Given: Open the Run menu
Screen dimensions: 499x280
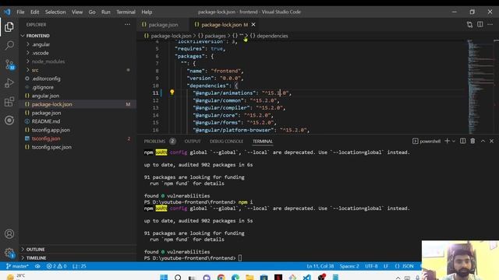Looking at the screenshot, I should coord(106,12).
